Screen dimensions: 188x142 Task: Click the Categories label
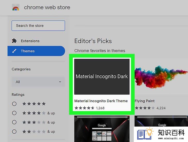tap(21, 69)
